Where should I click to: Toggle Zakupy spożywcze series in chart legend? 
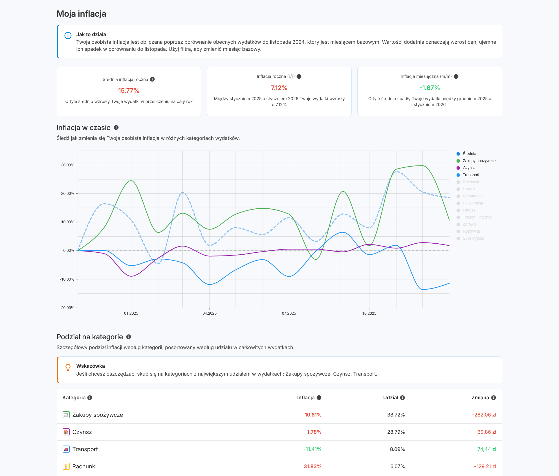coord(479,161)
